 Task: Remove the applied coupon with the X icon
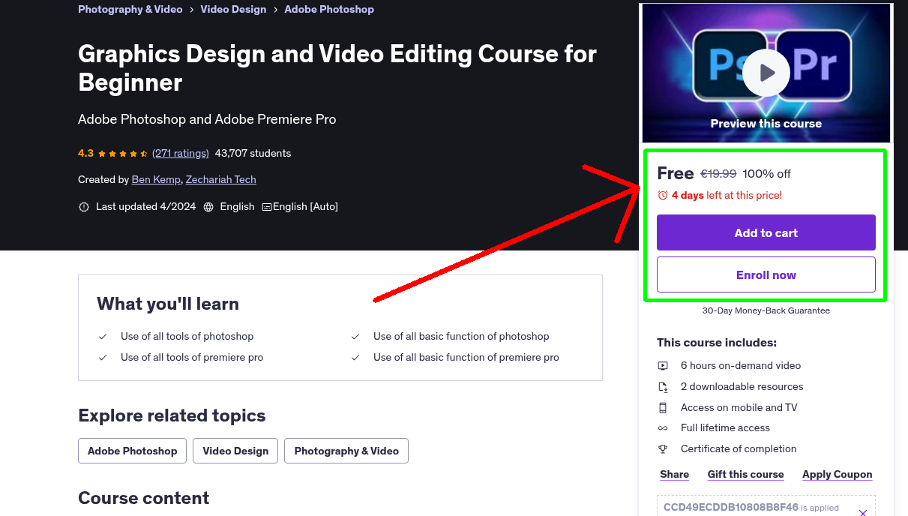click(x=863, y=513)
